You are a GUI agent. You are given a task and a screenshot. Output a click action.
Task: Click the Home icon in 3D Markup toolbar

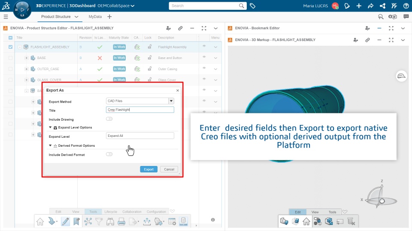pyautogui.click(x=306, y=222)
